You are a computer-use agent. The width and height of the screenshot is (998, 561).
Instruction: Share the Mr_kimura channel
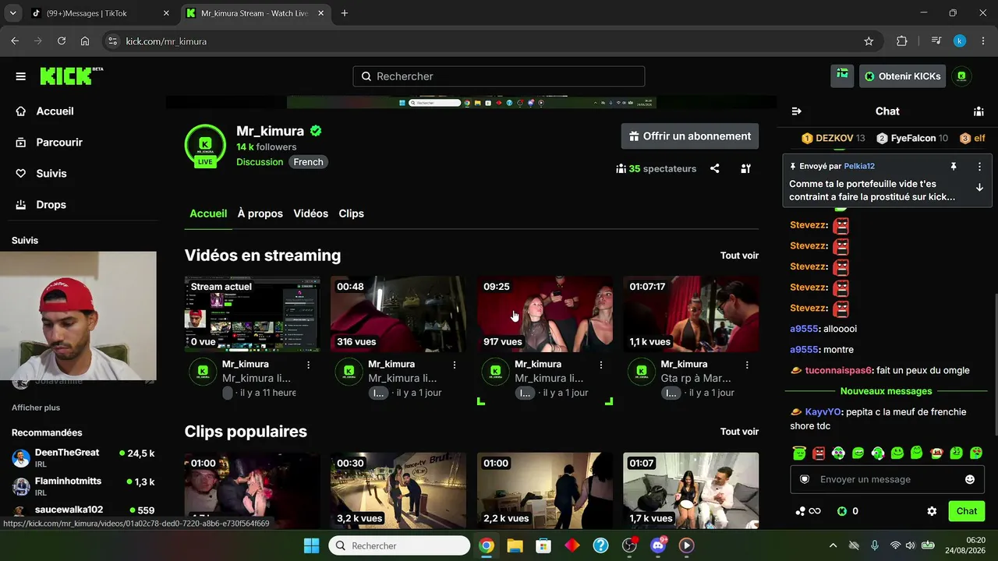click(x=714, y=168)
